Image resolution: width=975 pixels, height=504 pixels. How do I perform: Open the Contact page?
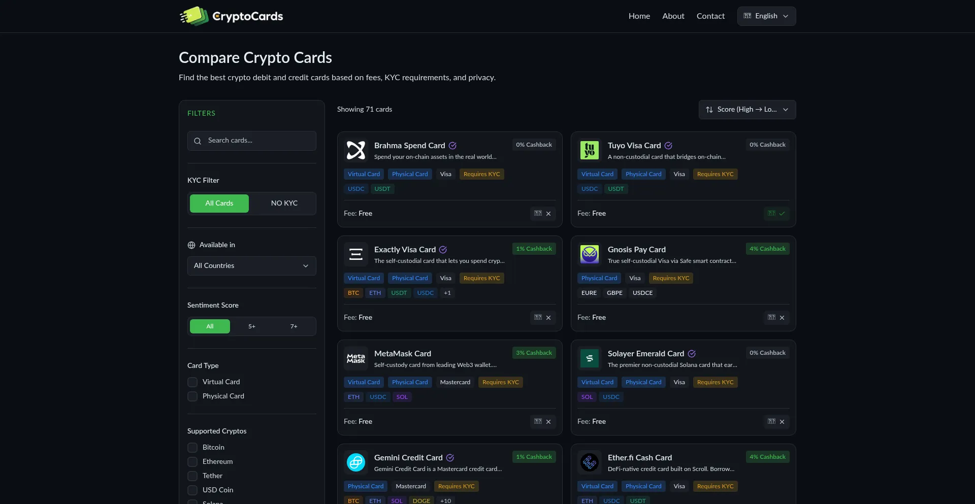pos(710,16)
